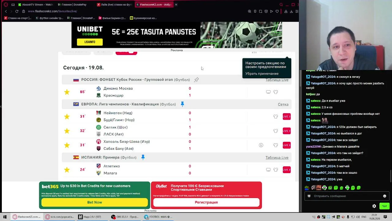Show lineups shirt icon for Селтик match
The image size is (392, 221).
click(x=276, y=131)
